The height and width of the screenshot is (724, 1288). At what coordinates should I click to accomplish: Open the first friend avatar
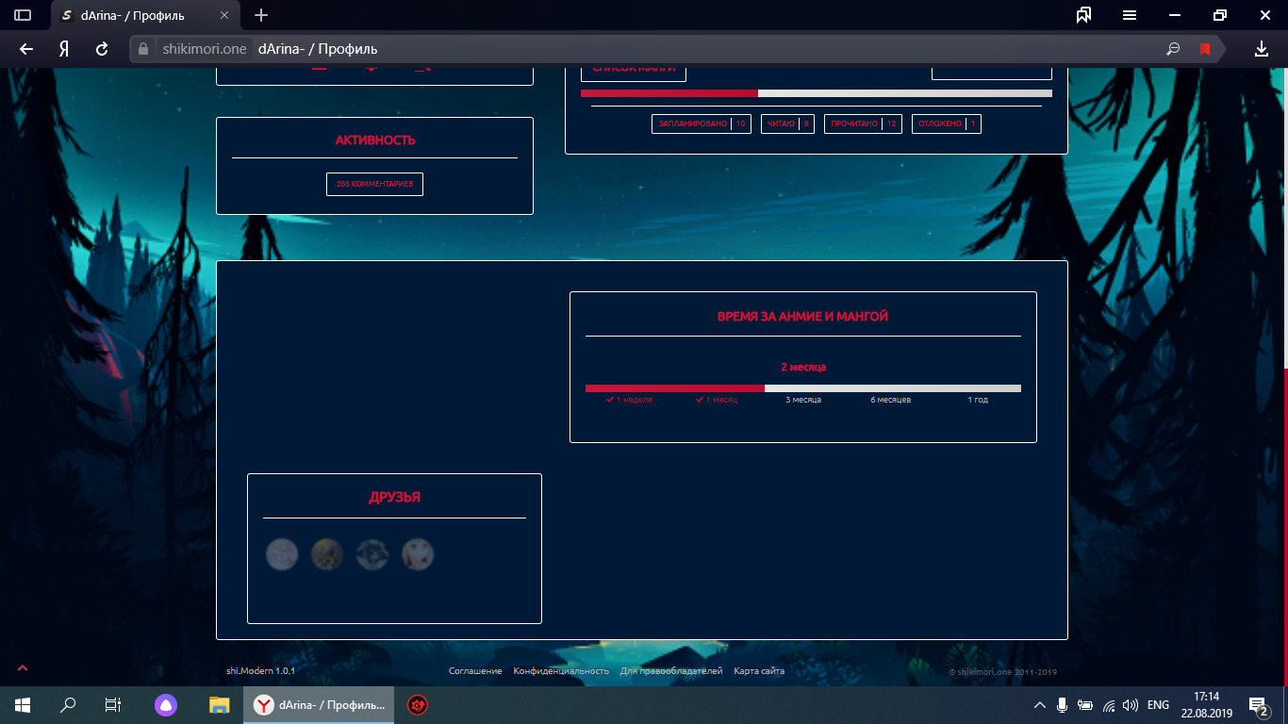[x=282, y=554]
